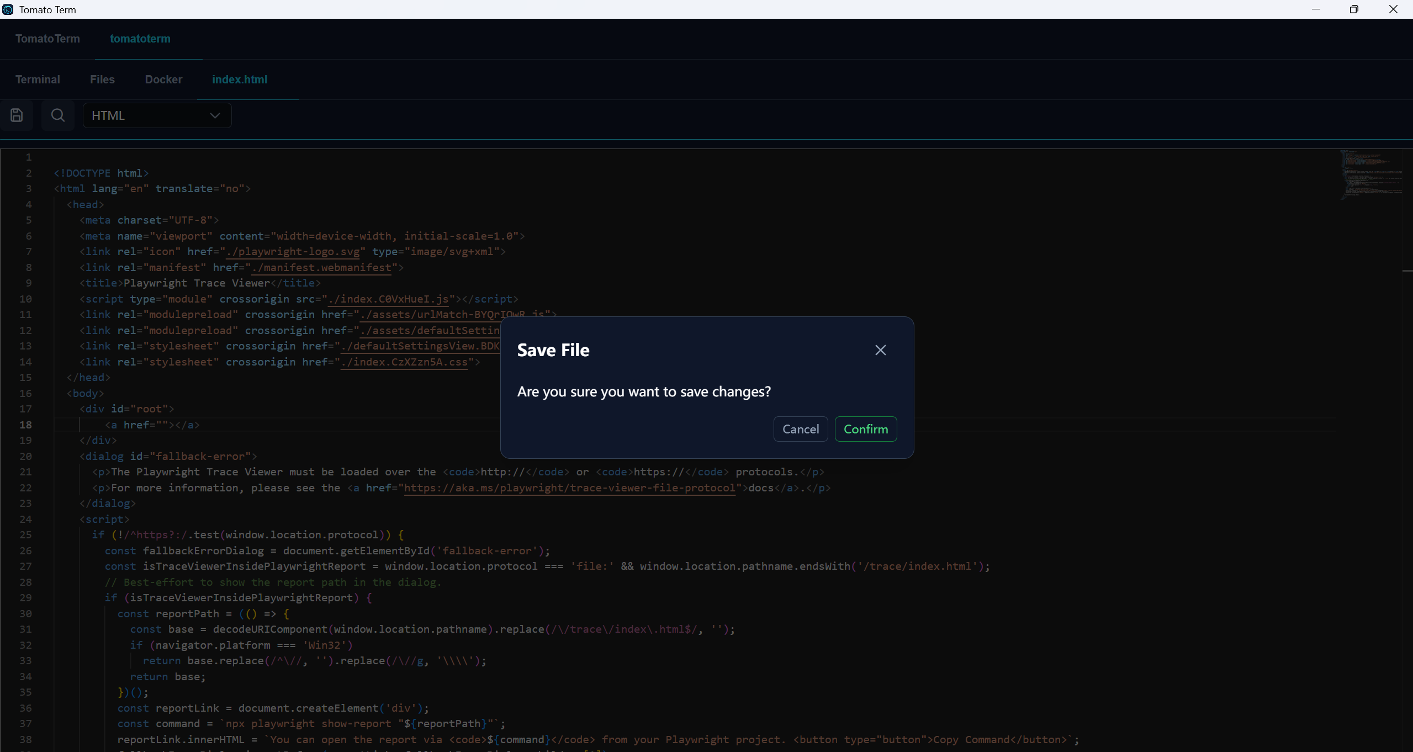Restore down the Tomato Term window

(x=1354, y=9)
